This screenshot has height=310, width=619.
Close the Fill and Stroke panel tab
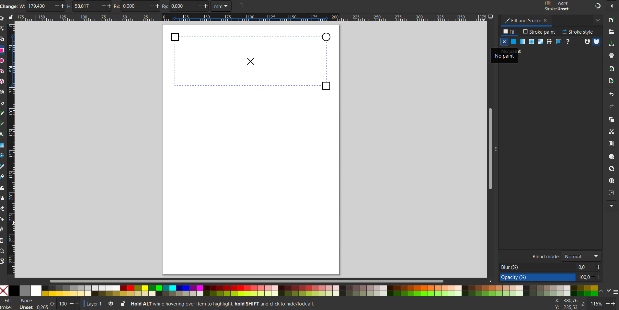545,20
